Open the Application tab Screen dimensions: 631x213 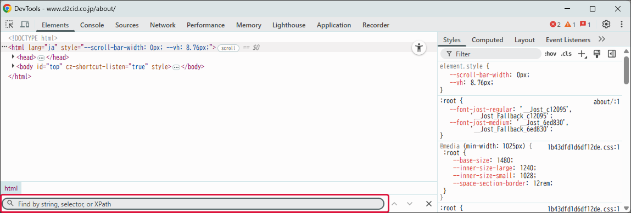(333, 25)
